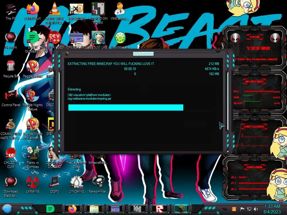Select the extracting Minecraft taskbar button
Screen dimensions: 287x215
pos(181,209)
